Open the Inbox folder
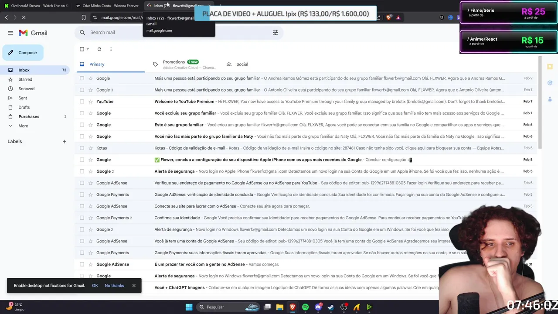The width and height of the screenshot is (558, 314). 35,70
